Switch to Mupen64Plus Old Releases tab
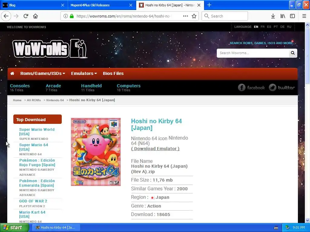This screenshot has width=310, height=232. click(x=102, y=5)
